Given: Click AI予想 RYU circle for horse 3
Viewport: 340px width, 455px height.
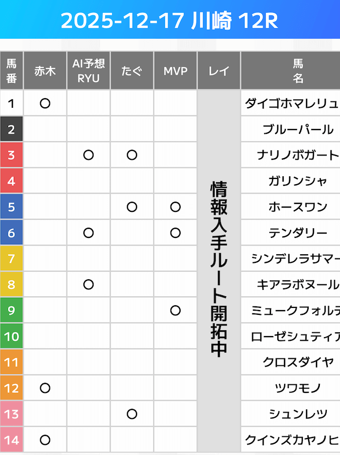Looking at the screenshot, I should [x=89, y=155].
